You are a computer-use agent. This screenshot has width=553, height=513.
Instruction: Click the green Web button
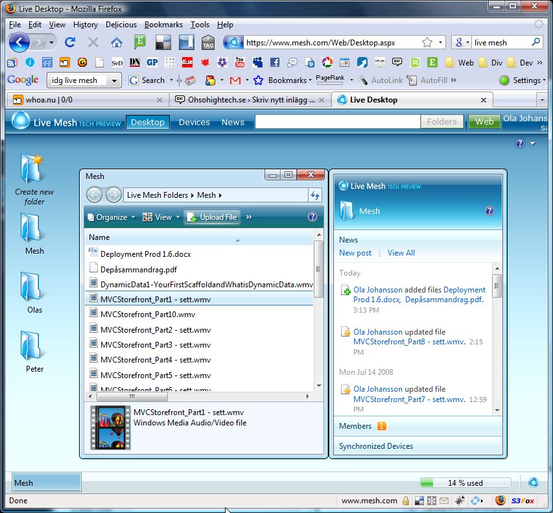pos(484,122)
